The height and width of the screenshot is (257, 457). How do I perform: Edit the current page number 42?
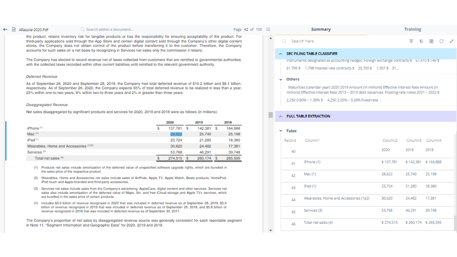click(x=246, y=30)
